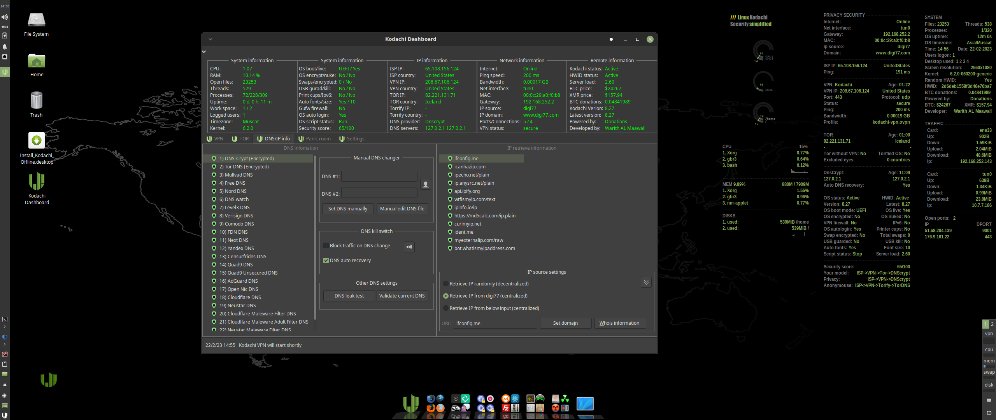The image size is (996, 420).
Task: Select the 18) Cloudflare DNS option
Action: [258, 297]
